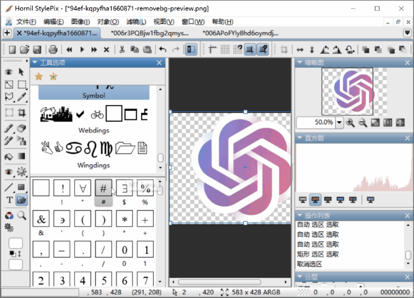Undo the last action
The width and height of the screenshot is (414, 298).
[162, 49]
